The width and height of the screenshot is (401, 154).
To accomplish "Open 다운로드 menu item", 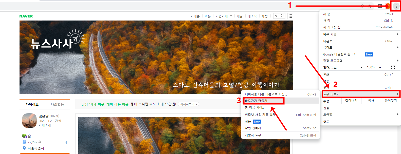I will [360, 41].
